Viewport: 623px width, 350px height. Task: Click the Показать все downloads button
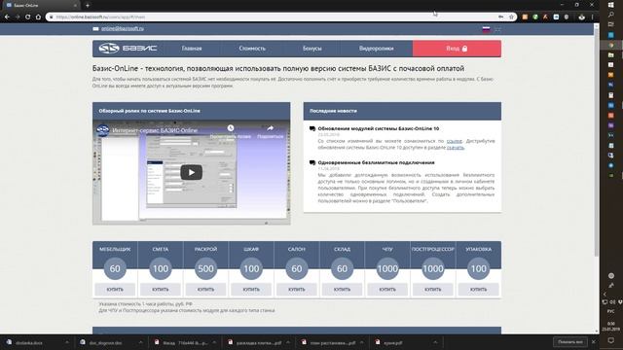pyautogui.click(x=570, y=342)
